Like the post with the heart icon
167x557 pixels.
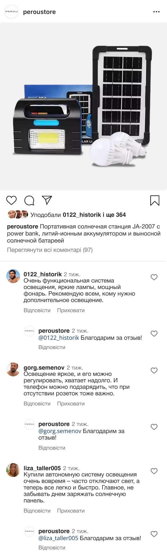pyautogui.click(x=11, y=200)
